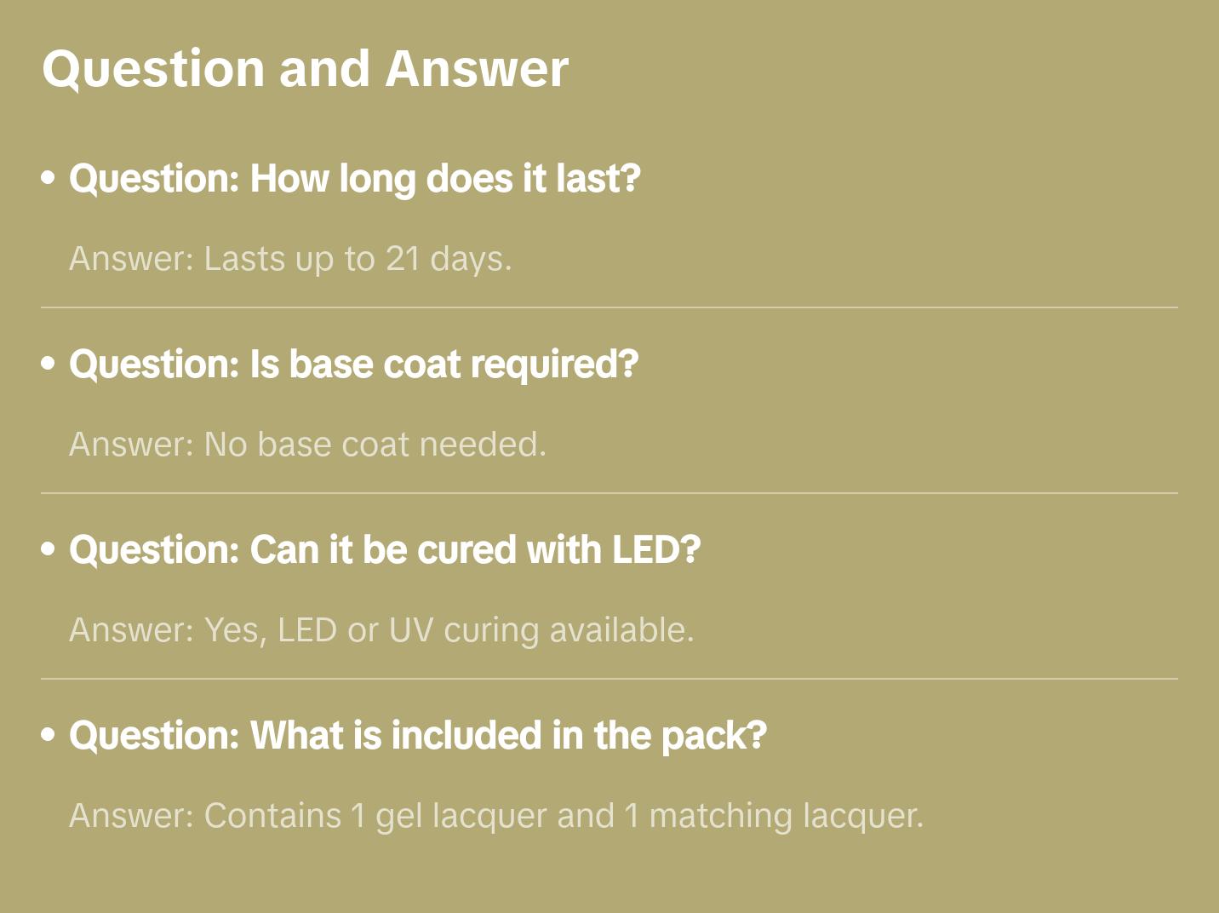Click the word "Answer" in the page heading
Image resolution: width=1219 pixels, height=913 pixels.
click(x=477, y=68)
